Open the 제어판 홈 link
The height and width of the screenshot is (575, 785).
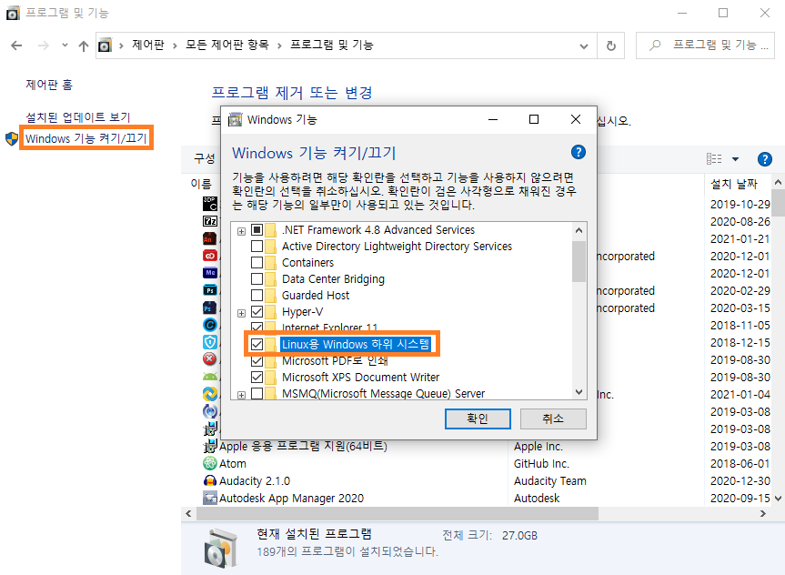[x=49, y=85]
